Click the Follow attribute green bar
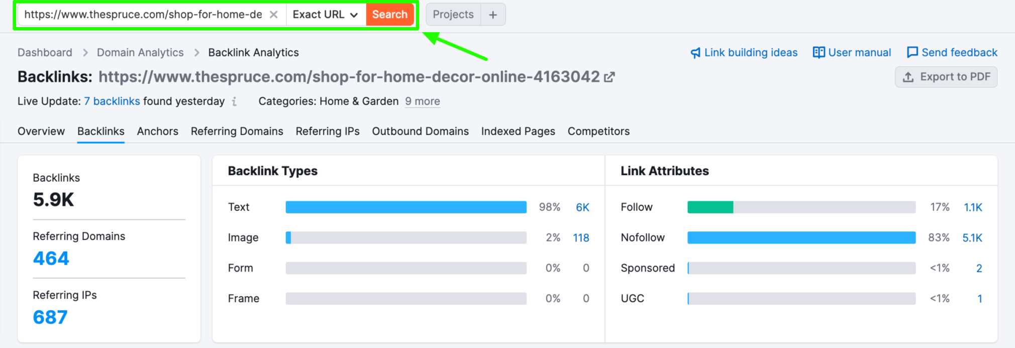1015x348 pixels. point(710,207)
